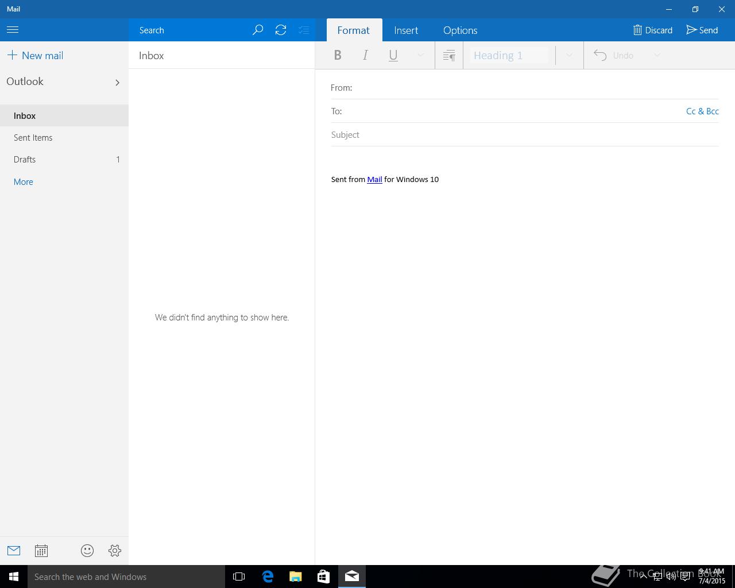The width and height of the screenshot is (735, 588).
Task: Launch Microsoft Edge from taskbar
Action: click(268, 577)
